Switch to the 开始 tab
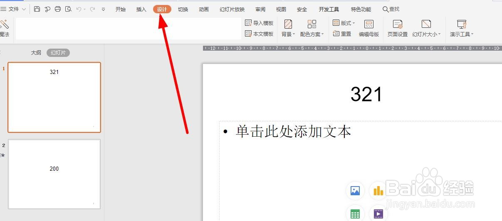The width and height of the screenshot is (502, 221). (x=121, y=9)
